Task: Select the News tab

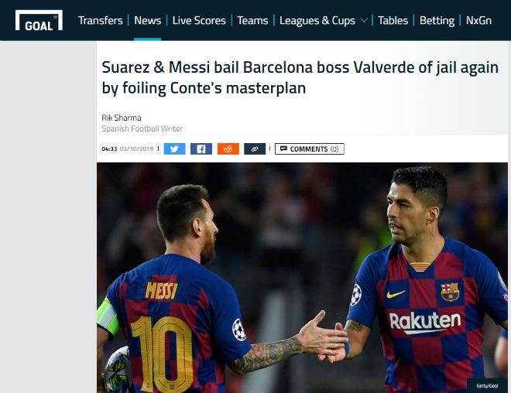Action: tap(147, 21)
